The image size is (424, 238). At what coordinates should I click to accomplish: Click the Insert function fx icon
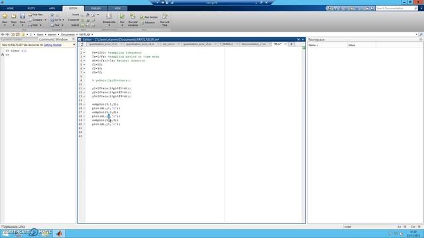click(87, 15)
